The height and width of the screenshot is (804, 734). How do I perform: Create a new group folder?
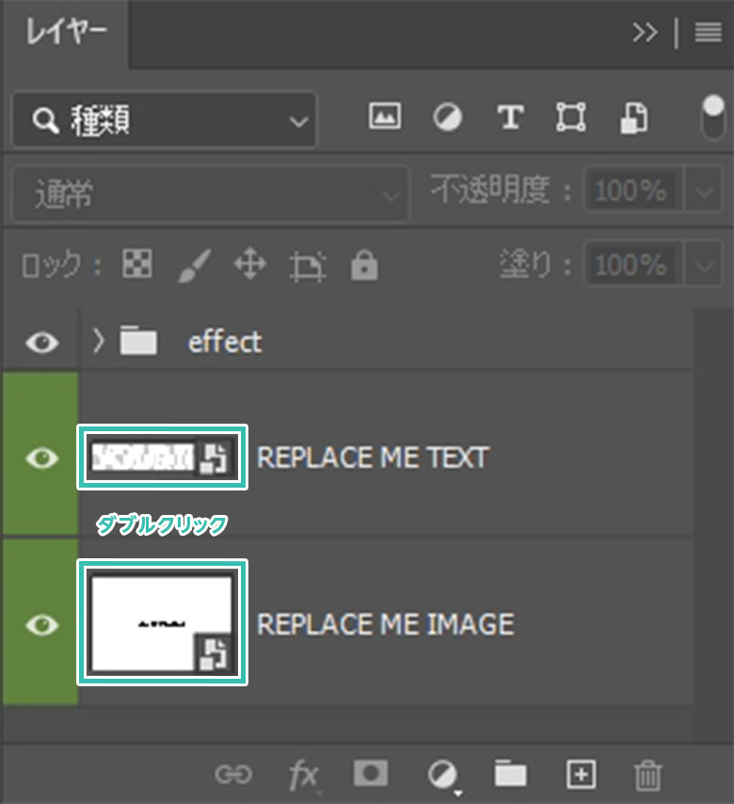(x=511, y=774)
